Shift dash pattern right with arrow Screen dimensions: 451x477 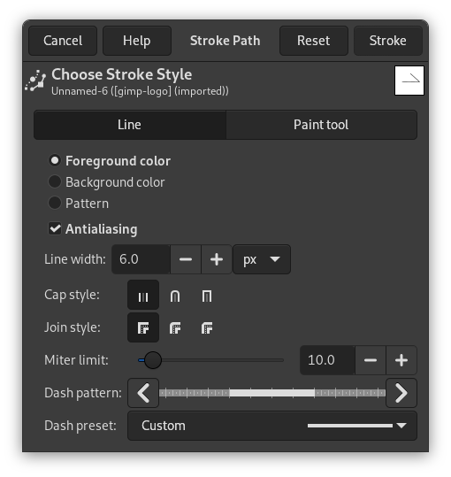point(401,393)
